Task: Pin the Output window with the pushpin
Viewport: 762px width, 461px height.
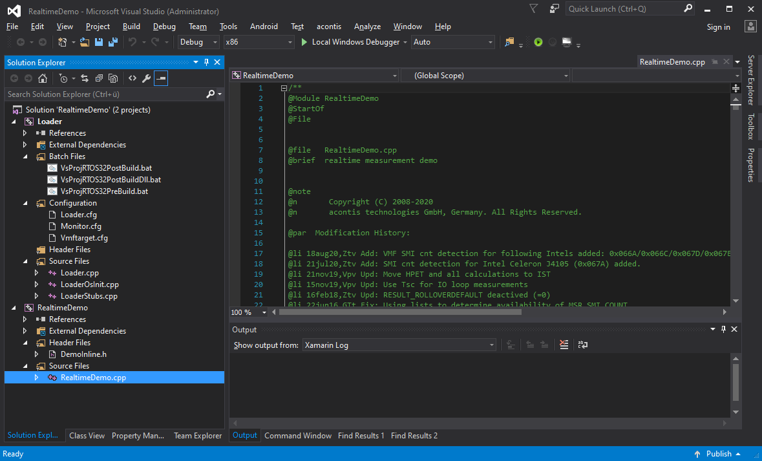Action: (723, 328)
